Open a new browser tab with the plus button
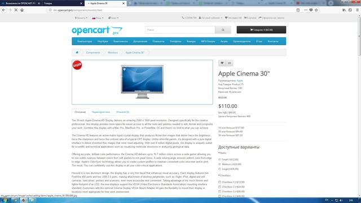361x203 pixels. (130, 3)
